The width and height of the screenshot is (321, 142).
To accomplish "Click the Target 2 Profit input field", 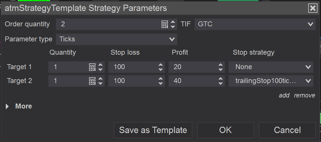I will tap(192, 81).
